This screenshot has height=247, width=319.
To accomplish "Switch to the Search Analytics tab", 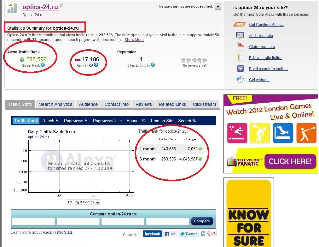I will click(x=55, y=104).
